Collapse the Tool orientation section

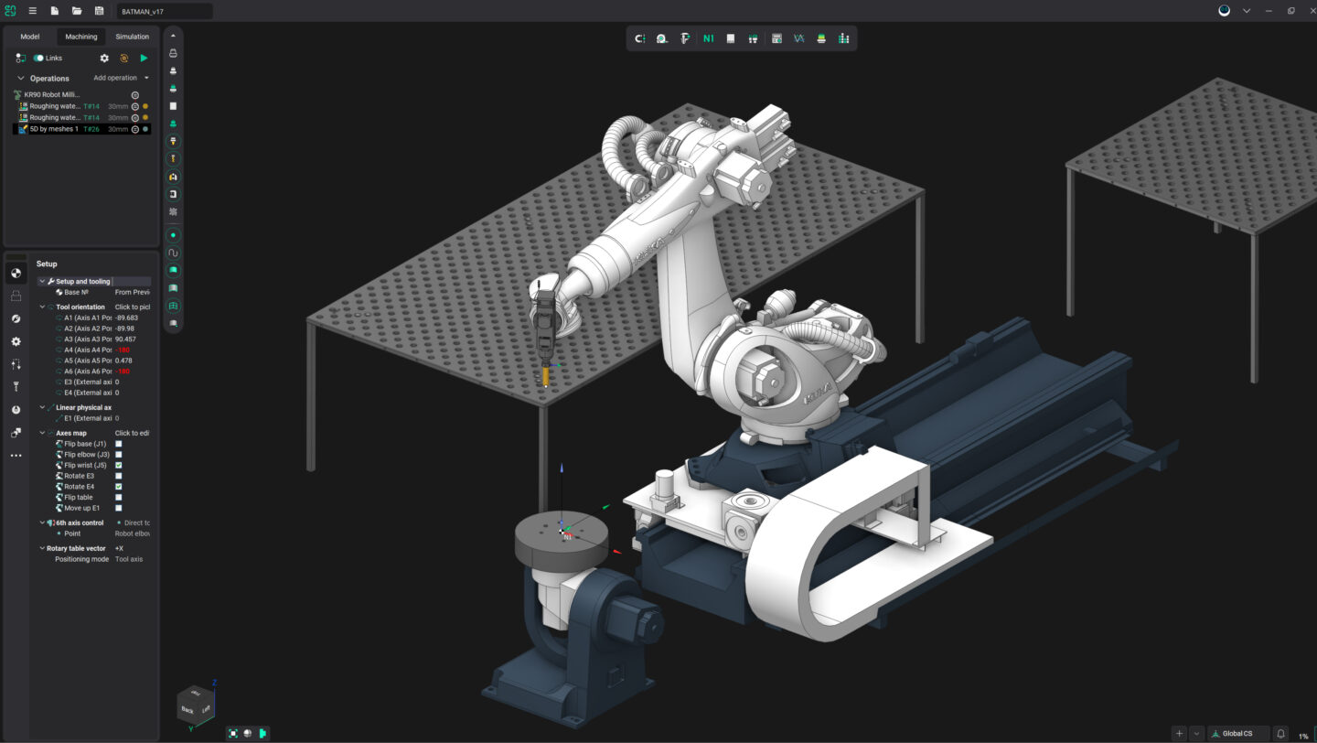point(42,307)
